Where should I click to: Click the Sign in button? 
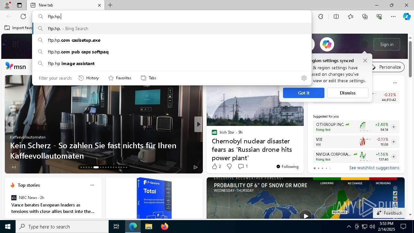(387, 44)
